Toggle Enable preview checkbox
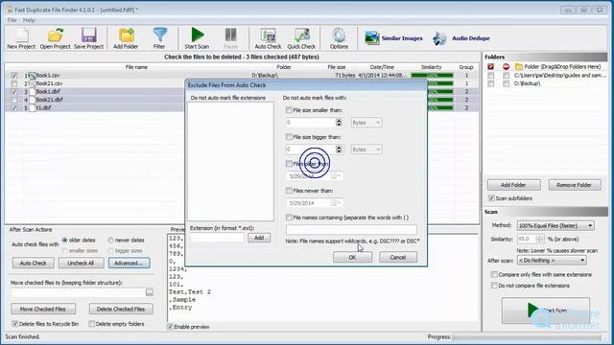Image resolution: width=614 pixels, height=345 pixels. coord(170,327)
